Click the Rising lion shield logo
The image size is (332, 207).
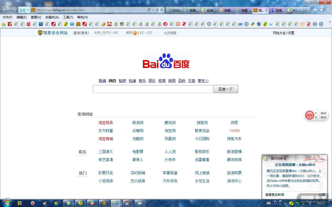click(40, 33)
